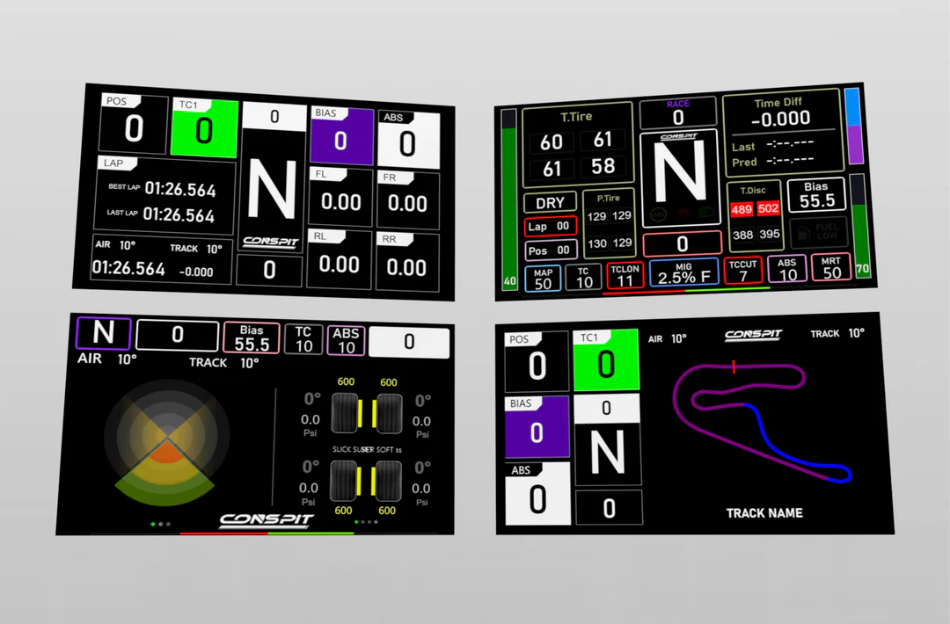Viewport: 950px width, 624px height.
Task: Click the Conspit logo below the tire diagram
Action: pos(266,519)
